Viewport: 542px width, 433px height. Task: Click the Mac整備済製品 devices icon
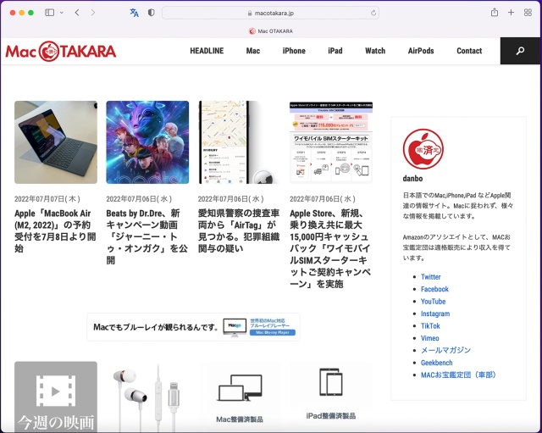tap(240, 388)
